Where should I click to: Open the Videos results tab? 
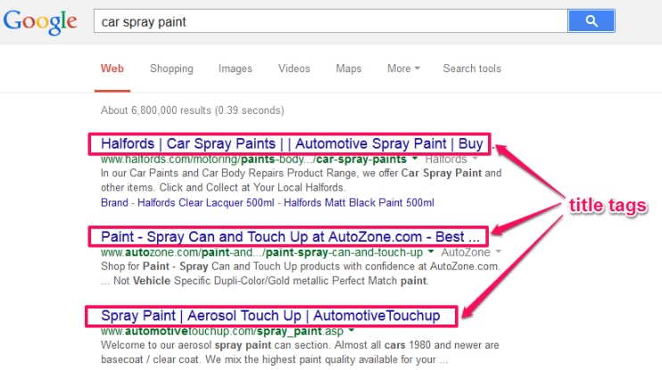point(294,69)
